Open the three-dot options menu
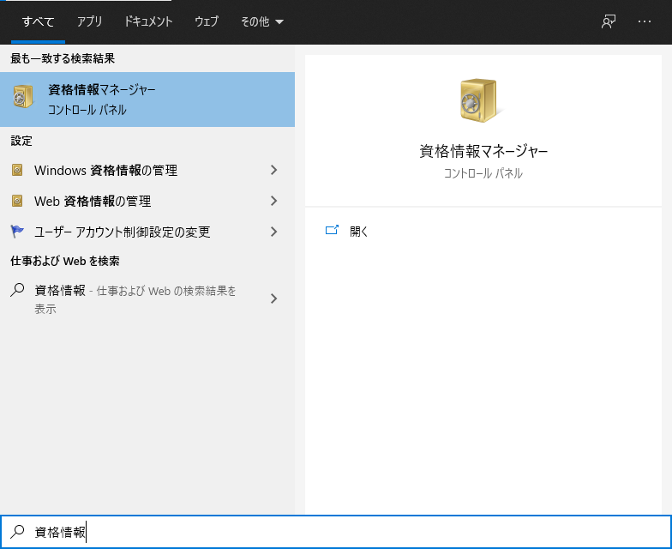The height and width of the screenshot is (549, 672). [x=645, y=21]
